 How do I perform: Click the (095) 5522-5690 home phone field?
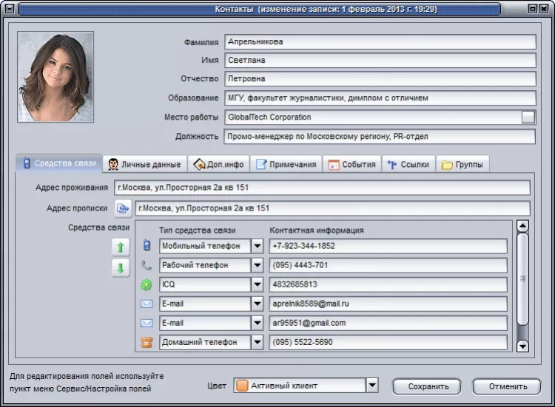[x=388, y=342]
